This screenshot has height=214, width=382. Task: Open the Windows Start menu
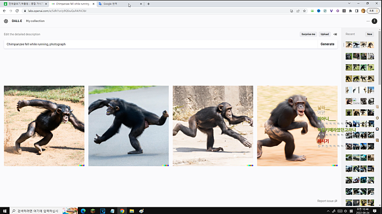point(5,211)
